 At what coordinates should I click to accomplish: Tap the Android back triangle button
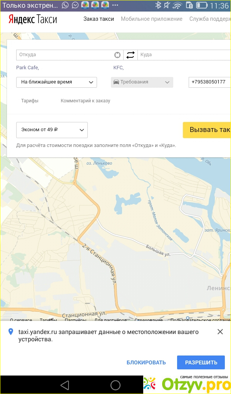(x=65, y=385)
